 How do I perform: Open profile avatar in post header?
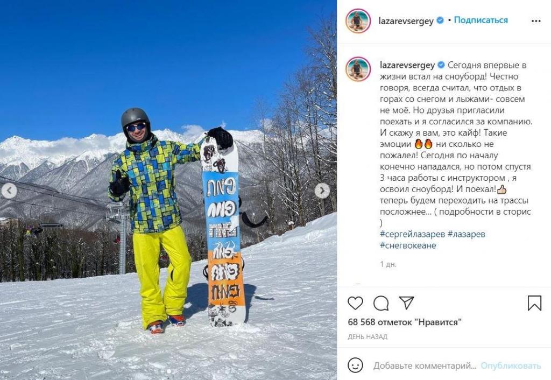pyautogui.click(x=358, y=21)
